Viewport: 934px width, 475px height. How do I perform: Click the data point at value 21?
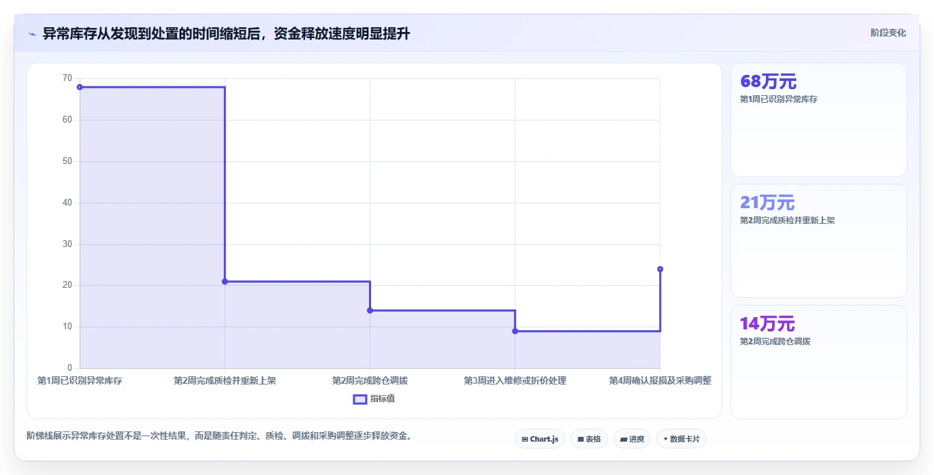coord(225,282)
